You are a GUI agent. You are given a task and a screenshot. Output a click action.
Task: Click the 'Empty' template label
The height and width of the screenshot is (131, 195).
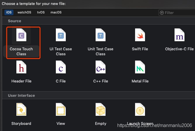[101, 123]
